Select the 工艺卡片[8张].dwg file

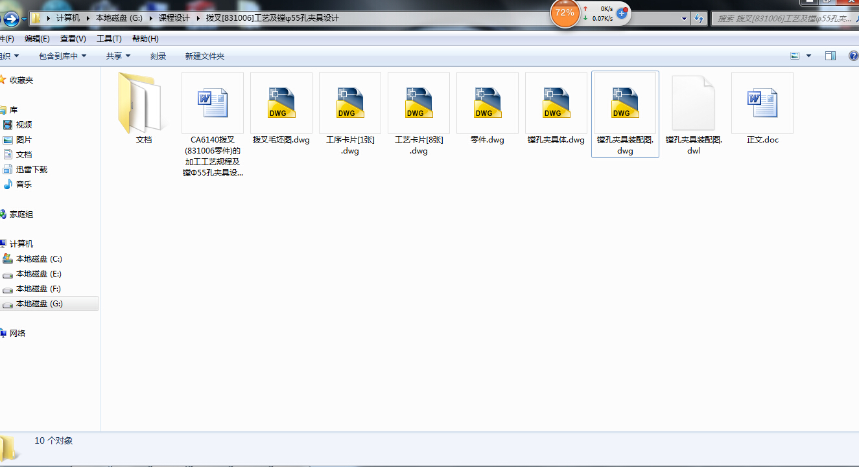pyautogui.click(x=419, y=114)
